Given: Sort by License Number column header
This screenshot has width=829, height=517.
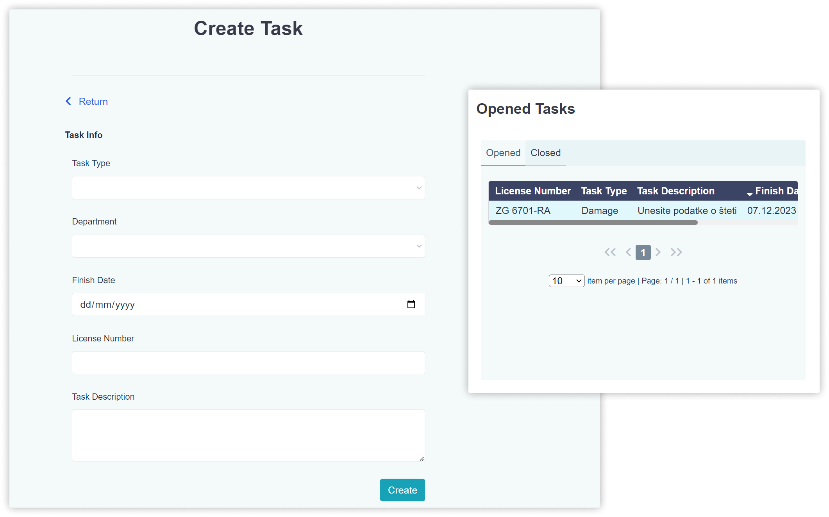Looking at the screenshot, I should point(533,191).
